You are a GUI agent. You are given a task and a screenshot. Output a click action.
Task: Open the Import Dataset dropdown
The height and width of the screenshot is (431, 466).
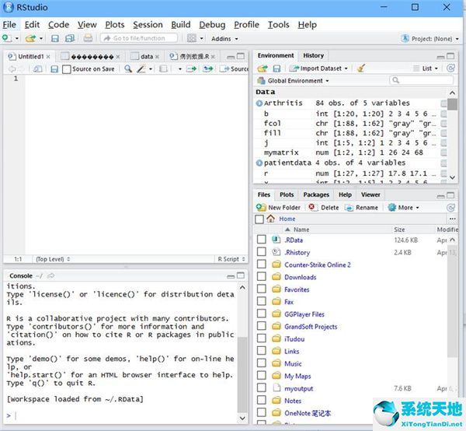[318, 68]
